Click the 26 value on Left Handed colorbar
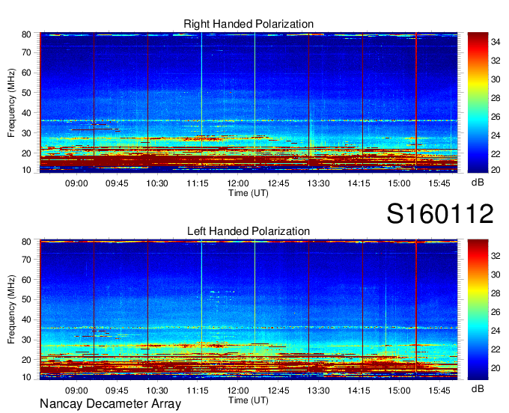 [496, 312]
